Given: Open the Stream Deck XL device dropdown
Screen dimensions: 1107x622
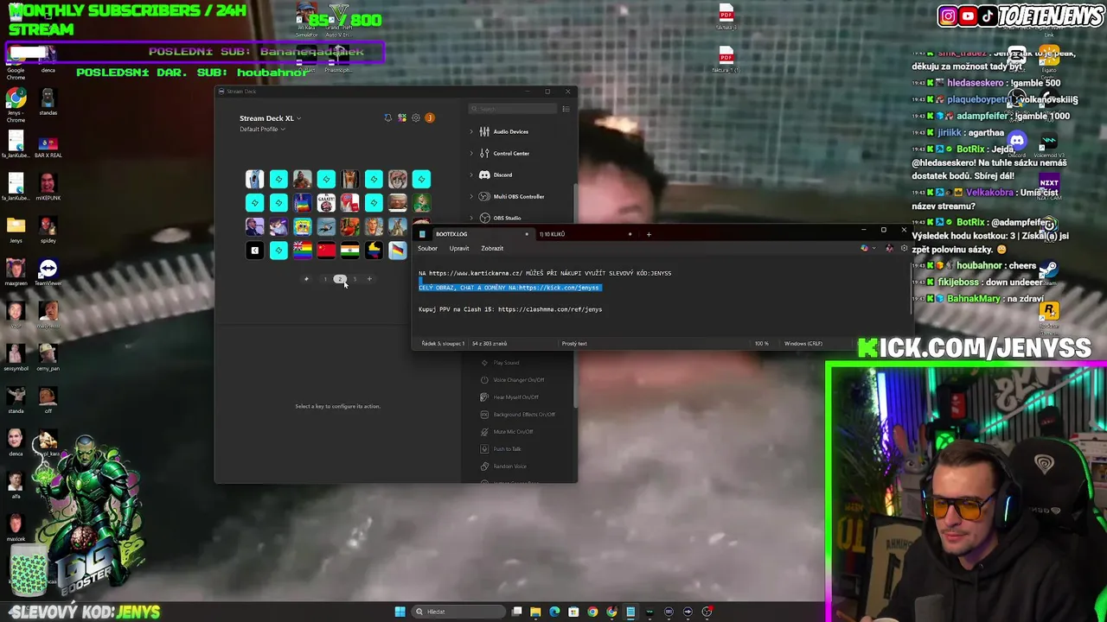Looking at the screenshot, I should [270, 118].
